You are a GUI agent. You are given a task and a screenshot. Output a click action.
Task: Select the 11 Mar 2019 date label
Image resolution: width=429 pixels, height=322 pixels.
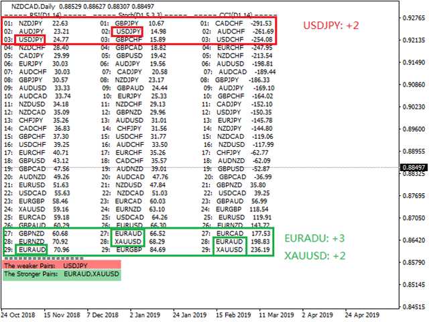(276, 315)
